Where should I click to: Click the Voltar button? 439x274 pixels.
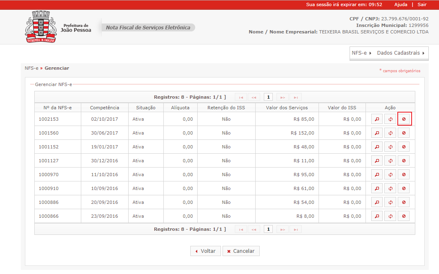(205, 251)
